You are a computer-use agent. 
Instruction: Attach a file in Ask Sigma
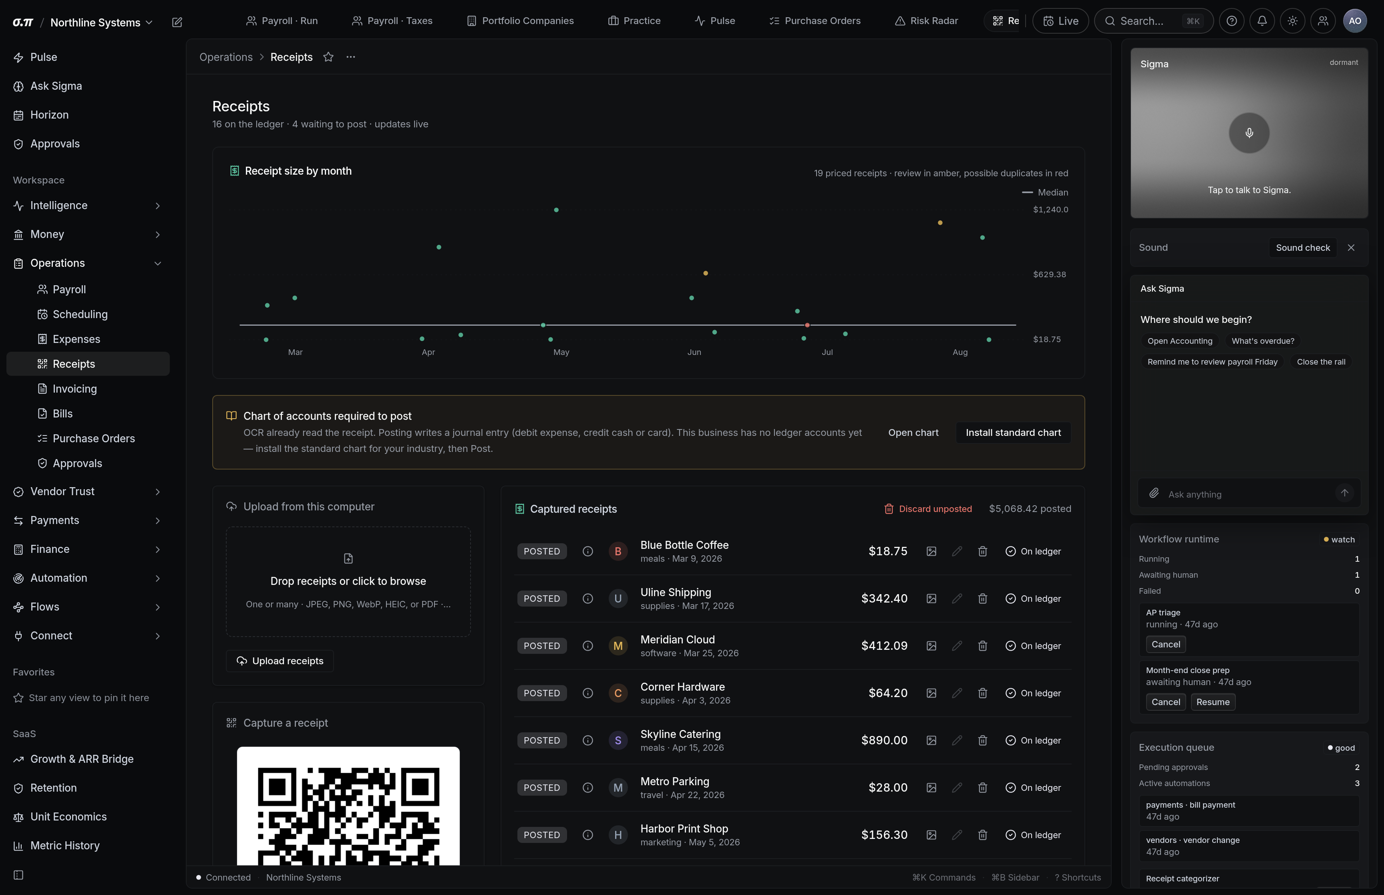click(x=1154, y=494)
